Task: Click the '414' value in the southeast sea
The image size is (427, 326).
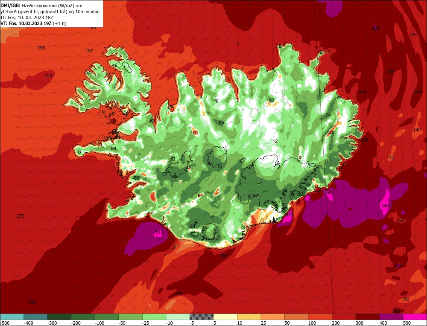Action: point(398,266)
